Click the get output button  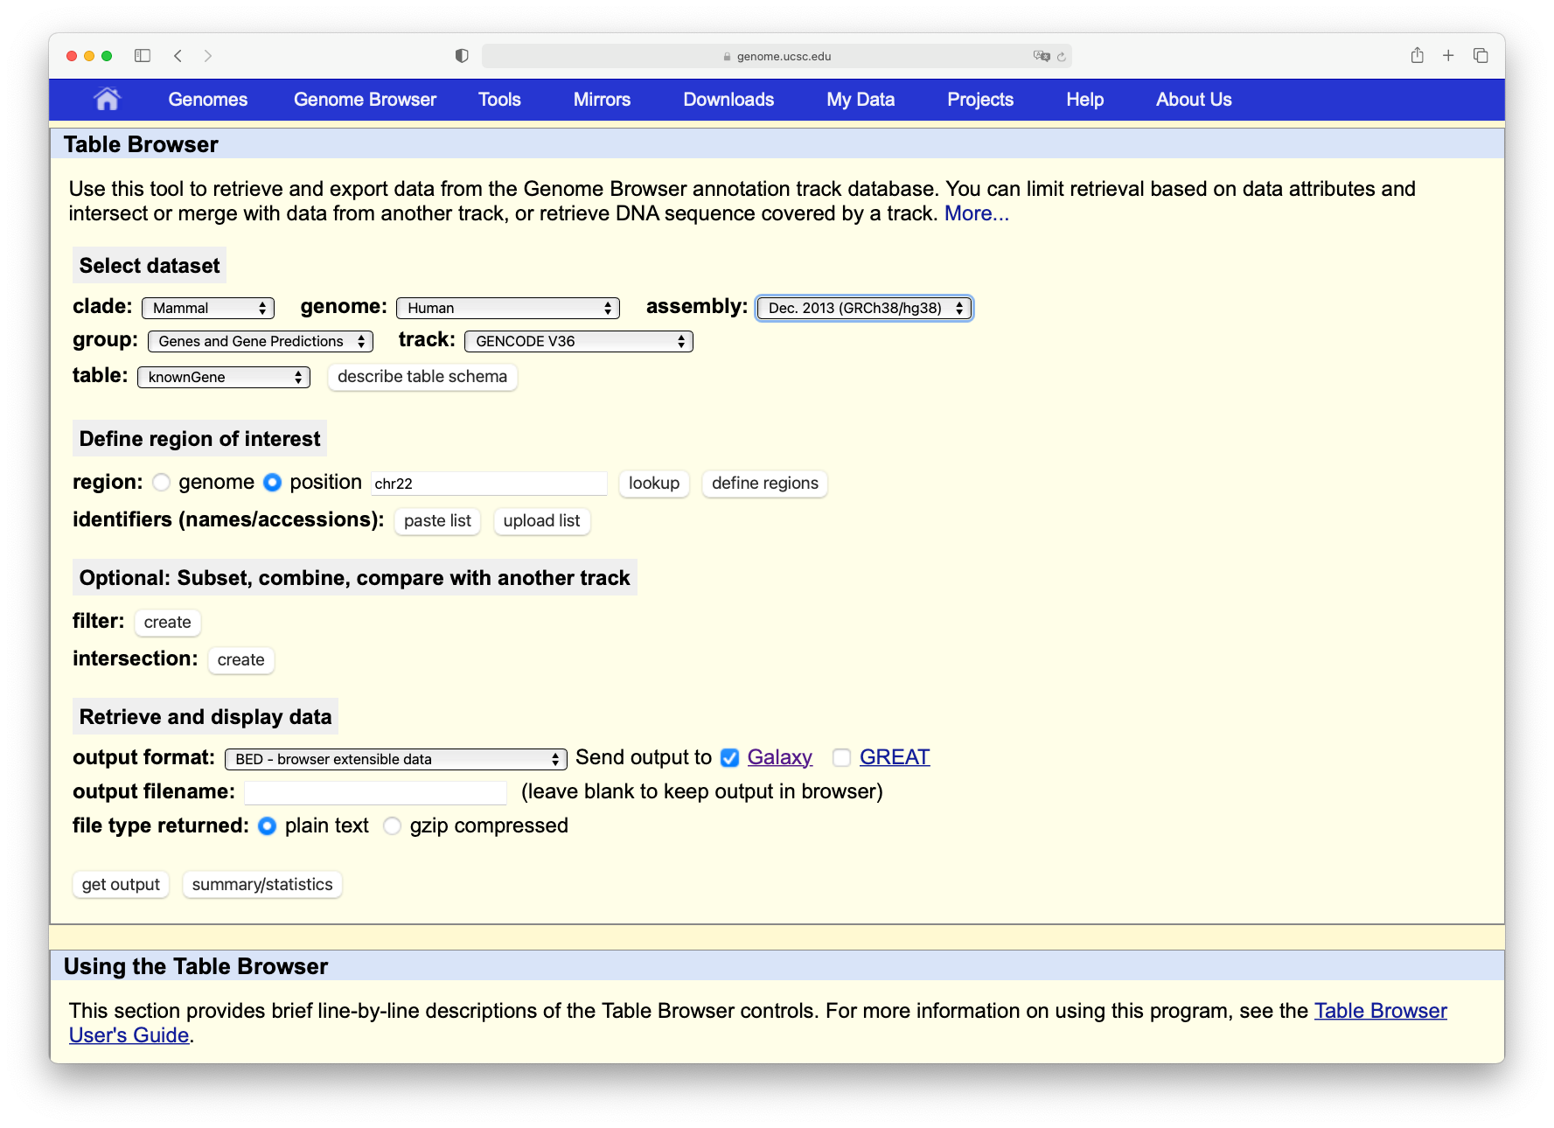click(121, 885)
